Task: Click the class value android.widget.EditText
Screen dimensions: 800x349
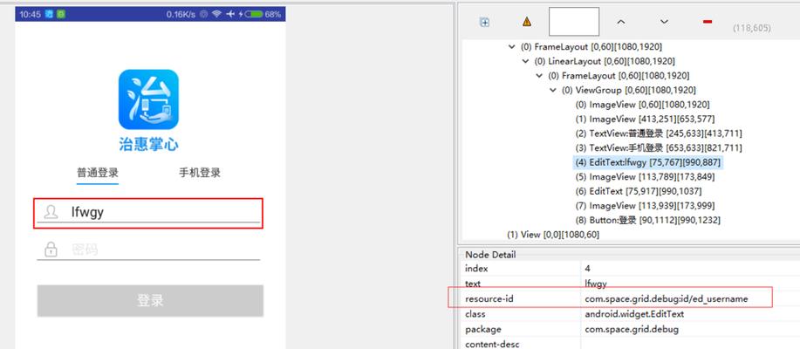Action: click(634, 314)
